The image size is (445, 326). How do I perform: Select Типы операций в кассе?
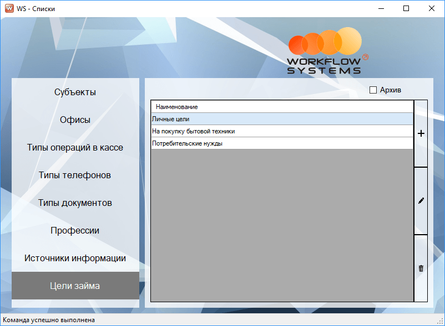(75, 147)
